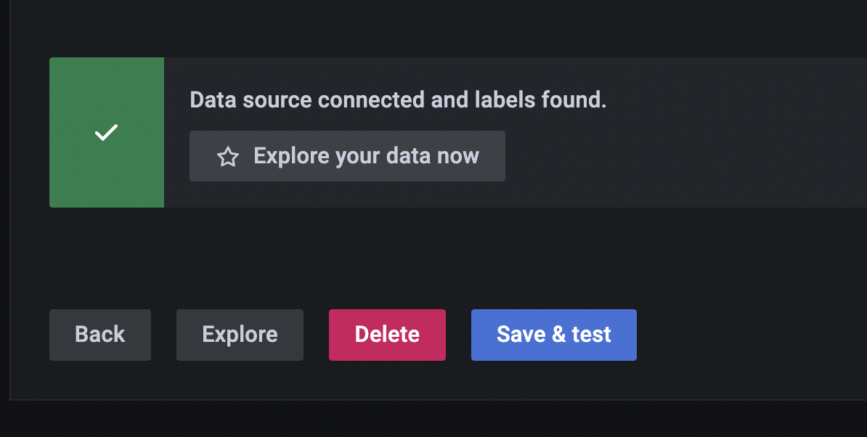The height and width of the screenshot is (437, 867).
Task: Click the red Delete button
Action: click(387, 335)
